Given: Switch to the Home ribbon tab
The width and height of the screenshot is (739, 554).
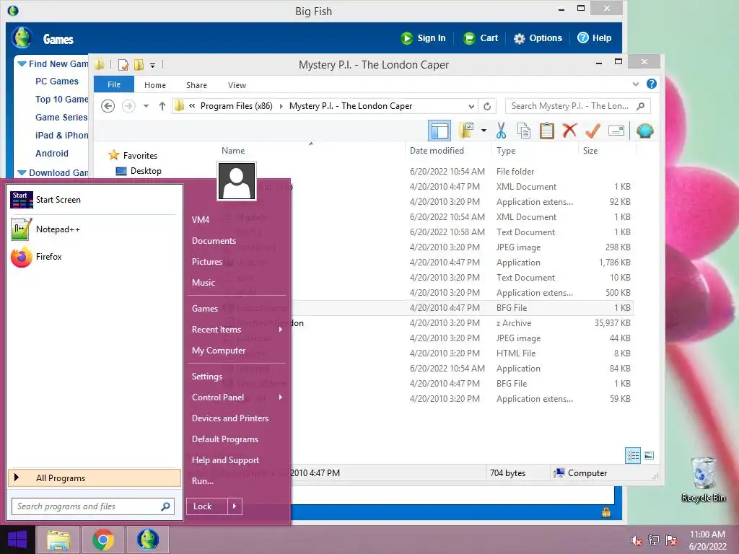Looking at the screenshot, I should [155, 85].
